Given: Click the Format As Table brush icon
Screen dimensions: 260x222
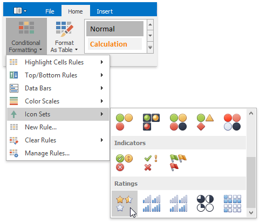Looking at the screenshot, I should click(65, 29).
